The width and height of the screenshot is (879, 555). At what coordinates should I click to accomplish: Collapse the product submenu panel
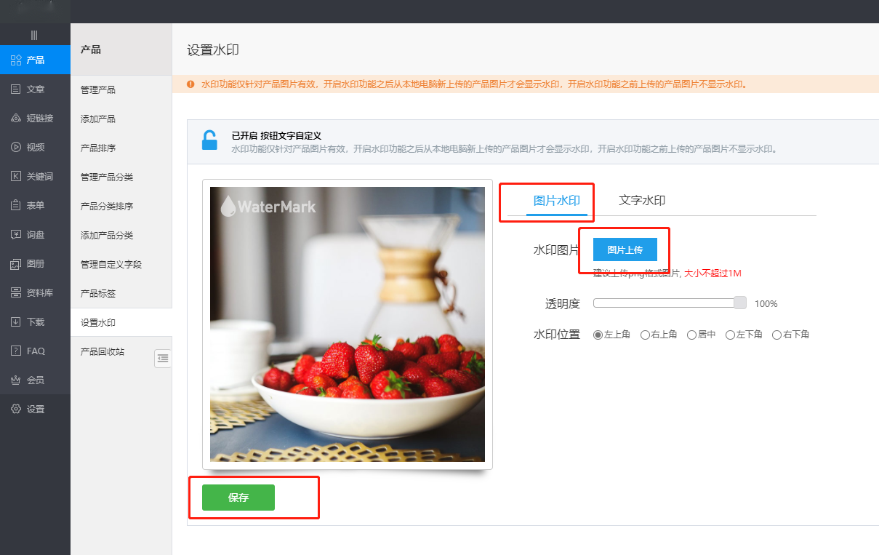pos(163,358)
